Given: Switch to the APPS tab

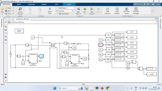Looking at the screenshot, I should [x=56, y=5].
